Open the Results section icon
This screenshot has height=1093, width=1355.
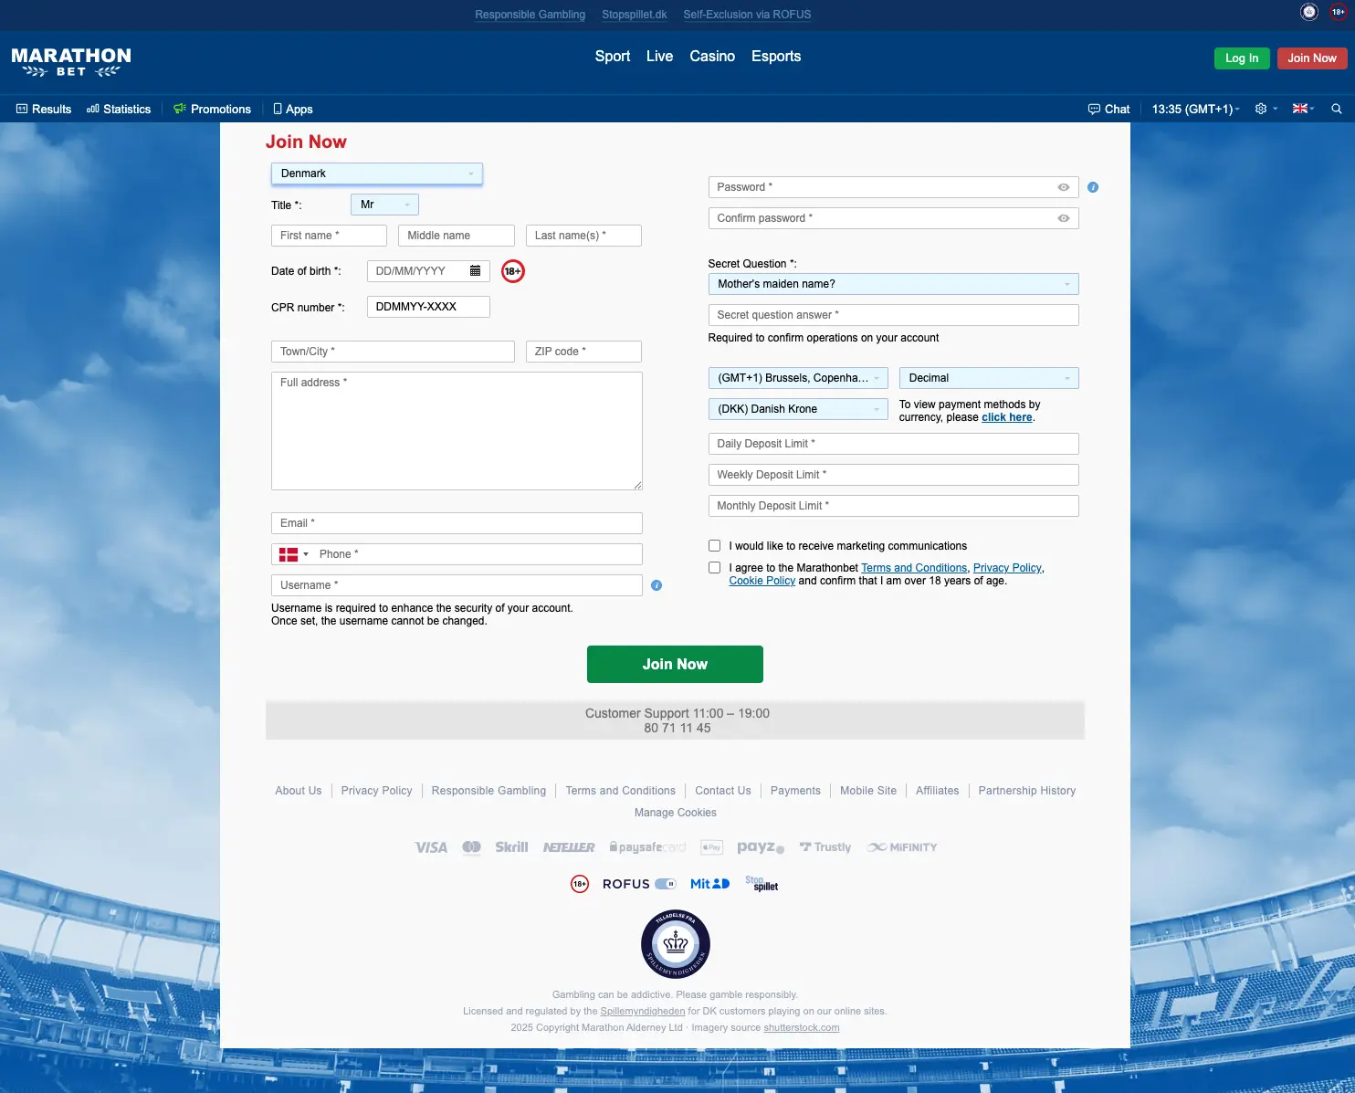[22, 109]
